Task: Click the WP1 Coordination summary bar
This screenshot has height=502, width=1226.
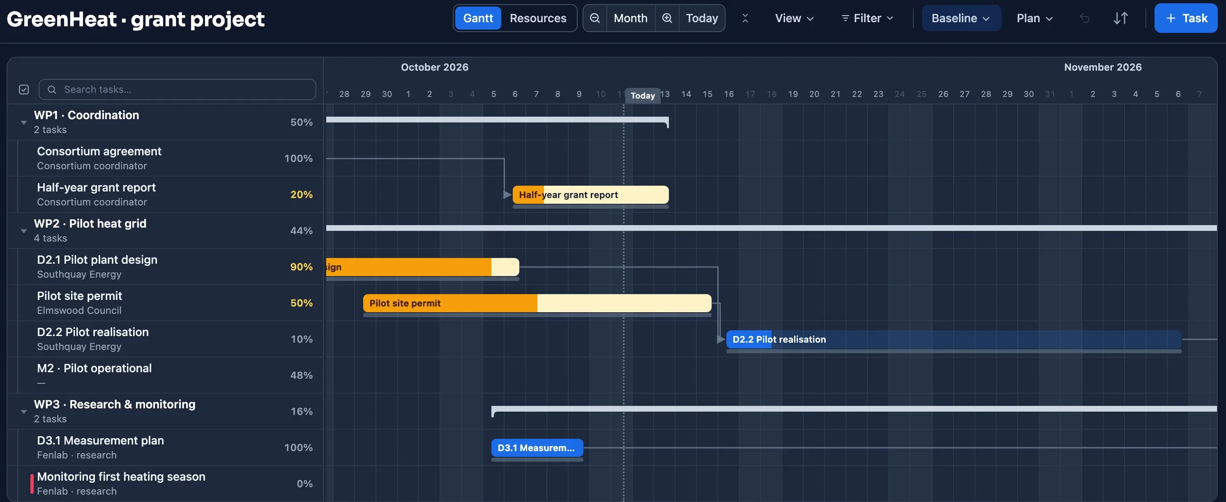Action: (498, 120)
